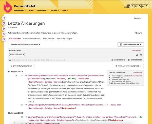
Task: Expand the 19:43 grouped entry arrow
Action: tap(14, 123)
